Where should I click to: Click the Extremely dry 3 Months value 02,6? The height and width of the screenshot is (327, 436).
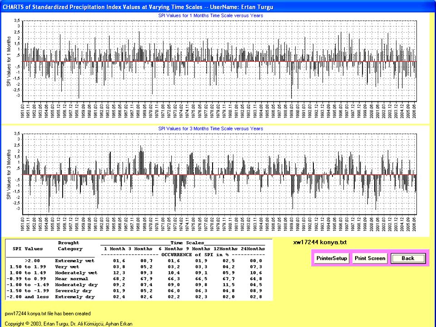pos(146,297)
